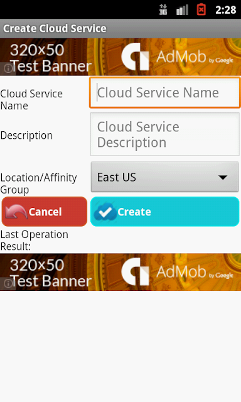Tap the top AdMob test banner
241x402 pixels.
pyautogui.click(x=120, y=57)
